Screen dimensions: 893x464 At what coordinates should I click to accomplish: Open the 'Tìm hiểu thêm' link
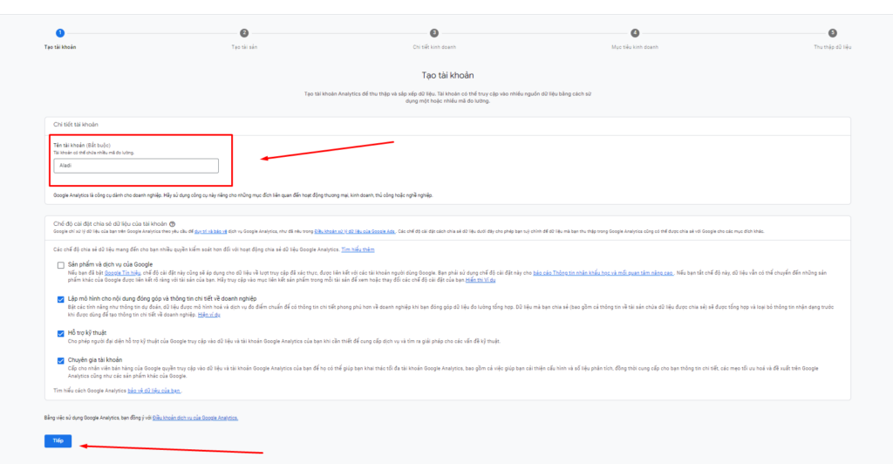pos(358,249)
